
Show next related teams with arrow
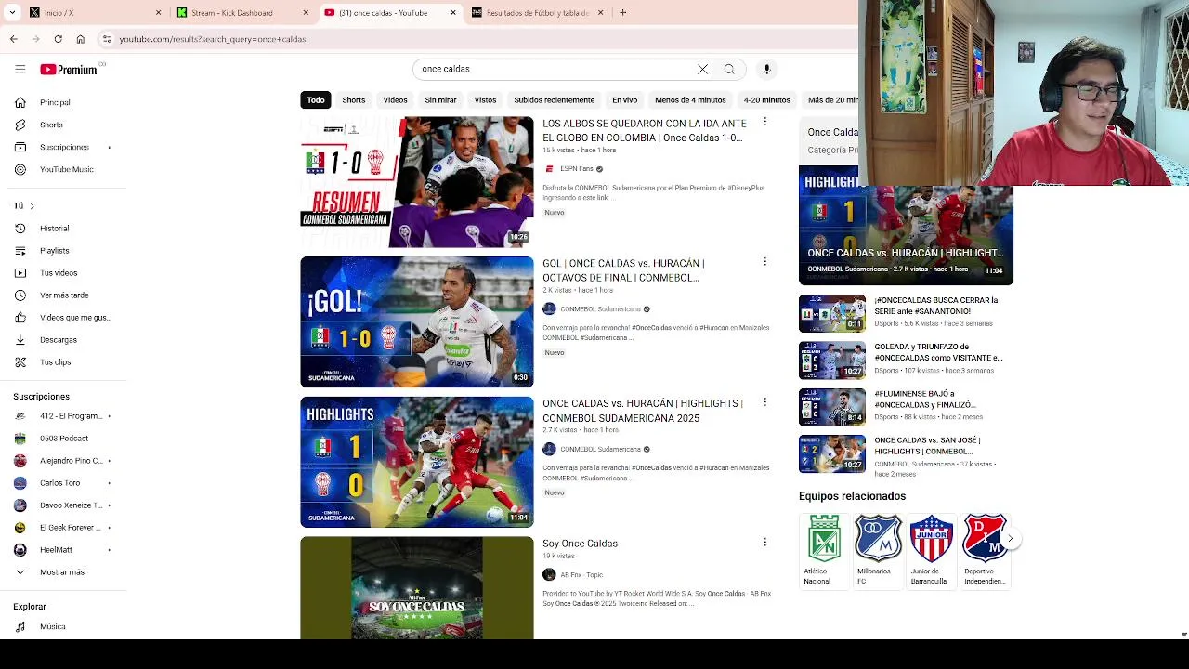[1010, 538]
